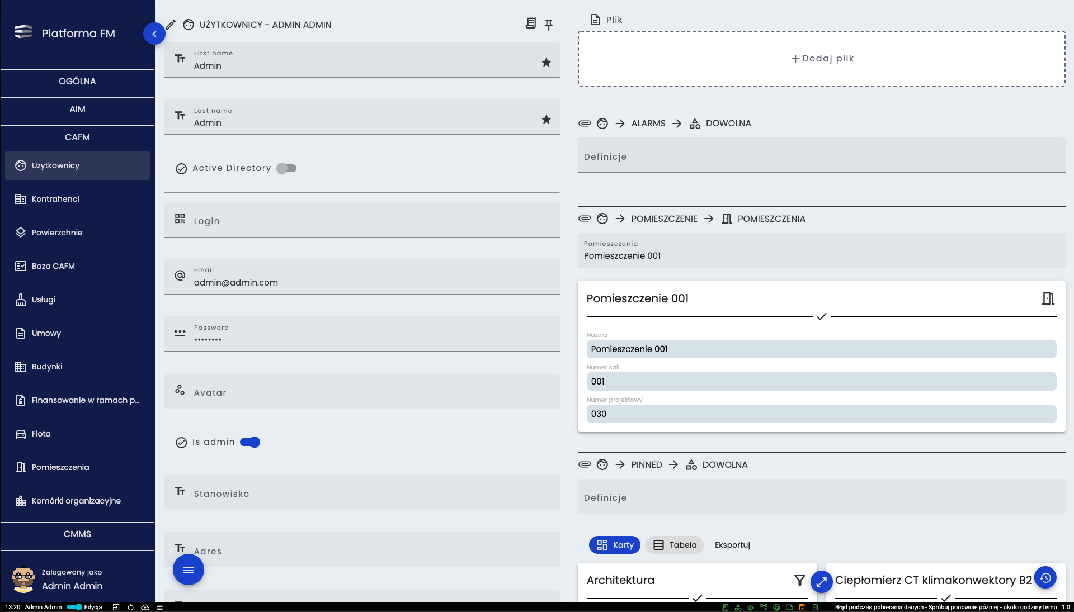This screenshot has width=1074, height=612.
Task: Click the Password field
Action: (361, 334)
